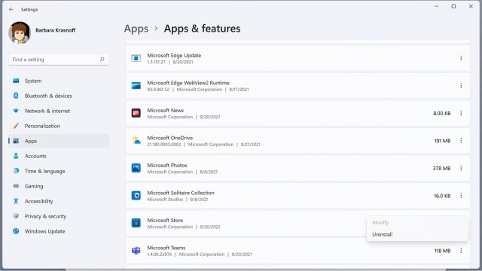Click the Apps & features heading
The height and width of the screenshot is (271, 482).
click(x=202, y=29)
